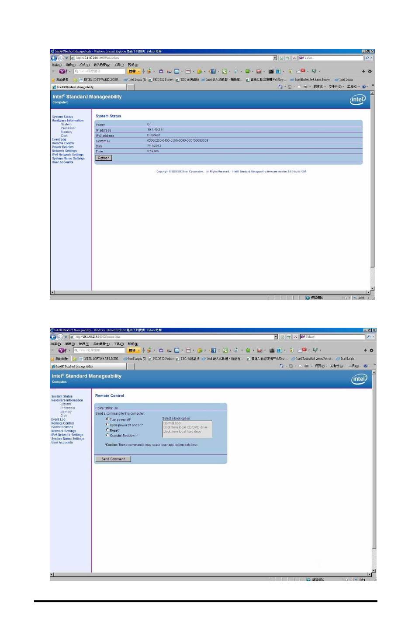The image size is (415, 620).
Task: Open System Name Settings link in System Status sidebar
Action: [x=68, y=158]
